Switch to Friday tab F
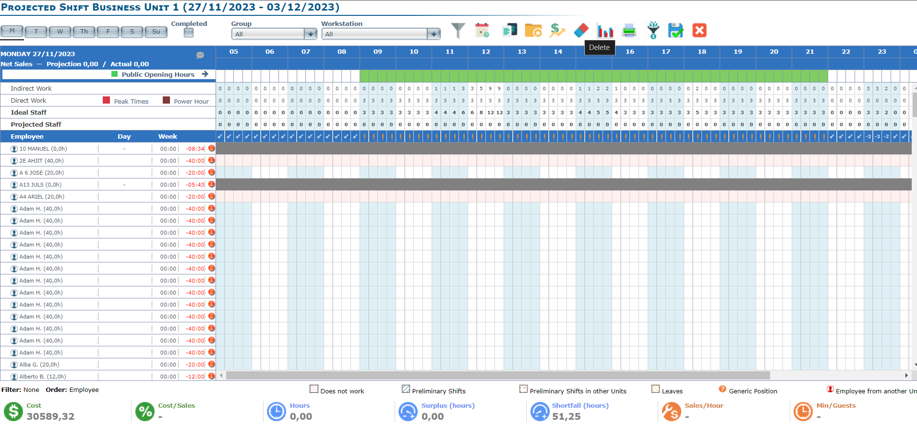This screenshot has height=437, width=917. 108,32
